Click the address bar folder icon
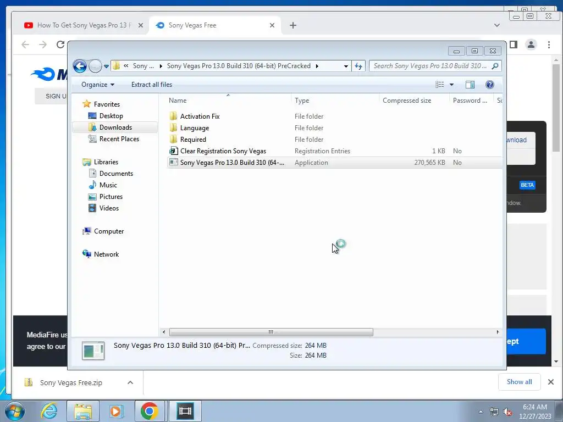The width and height of the screenshot is (563, 422). [116, 66]
